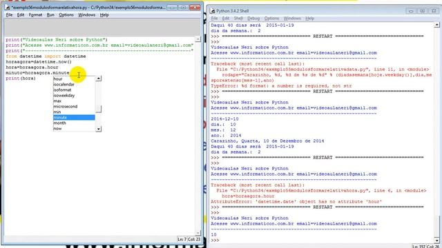
Task: Click line 'horaagora=datetime.now()' in editor
Action: 39,62
